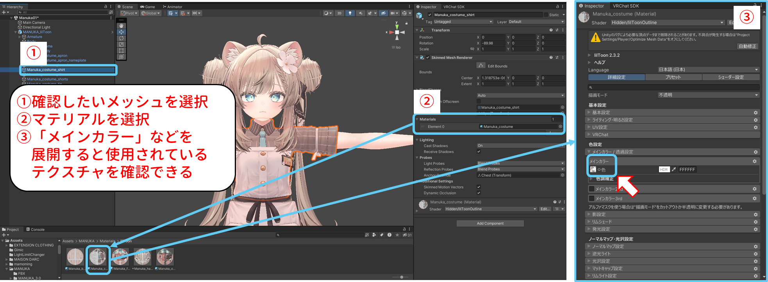The image size is (768, 282).
Task: Click the eyedropper next to HDR color
Action: 674,170
